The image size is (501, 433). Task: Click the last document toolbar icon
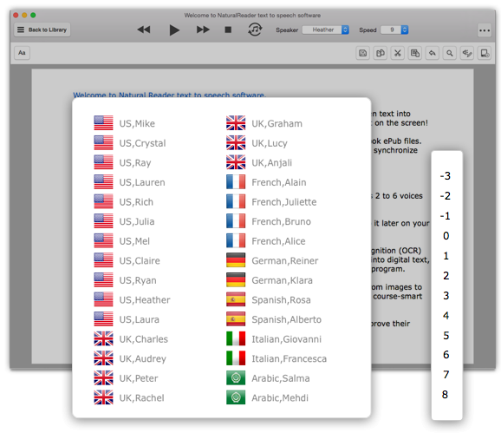[x=485, y=53]
